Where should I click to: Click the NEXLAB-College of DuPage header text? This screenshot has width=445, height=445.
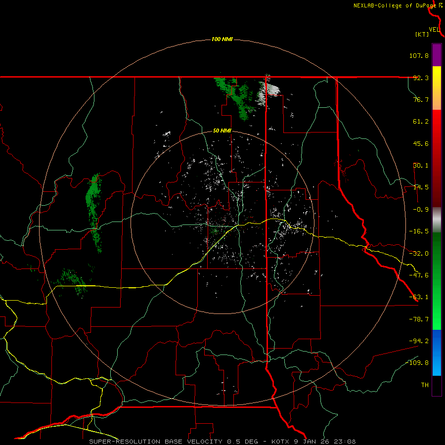click(395, 5)
